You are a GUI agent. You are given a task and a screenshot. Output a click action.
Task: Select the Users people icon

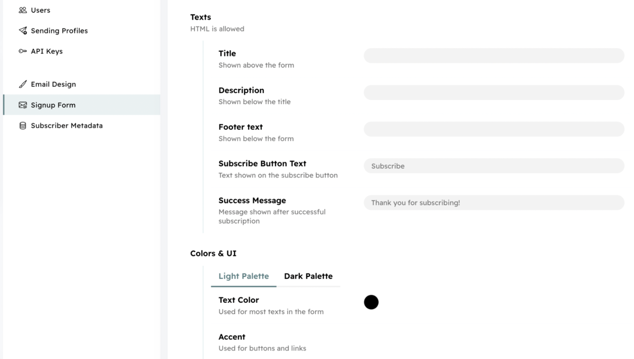(x=22, y=10)
